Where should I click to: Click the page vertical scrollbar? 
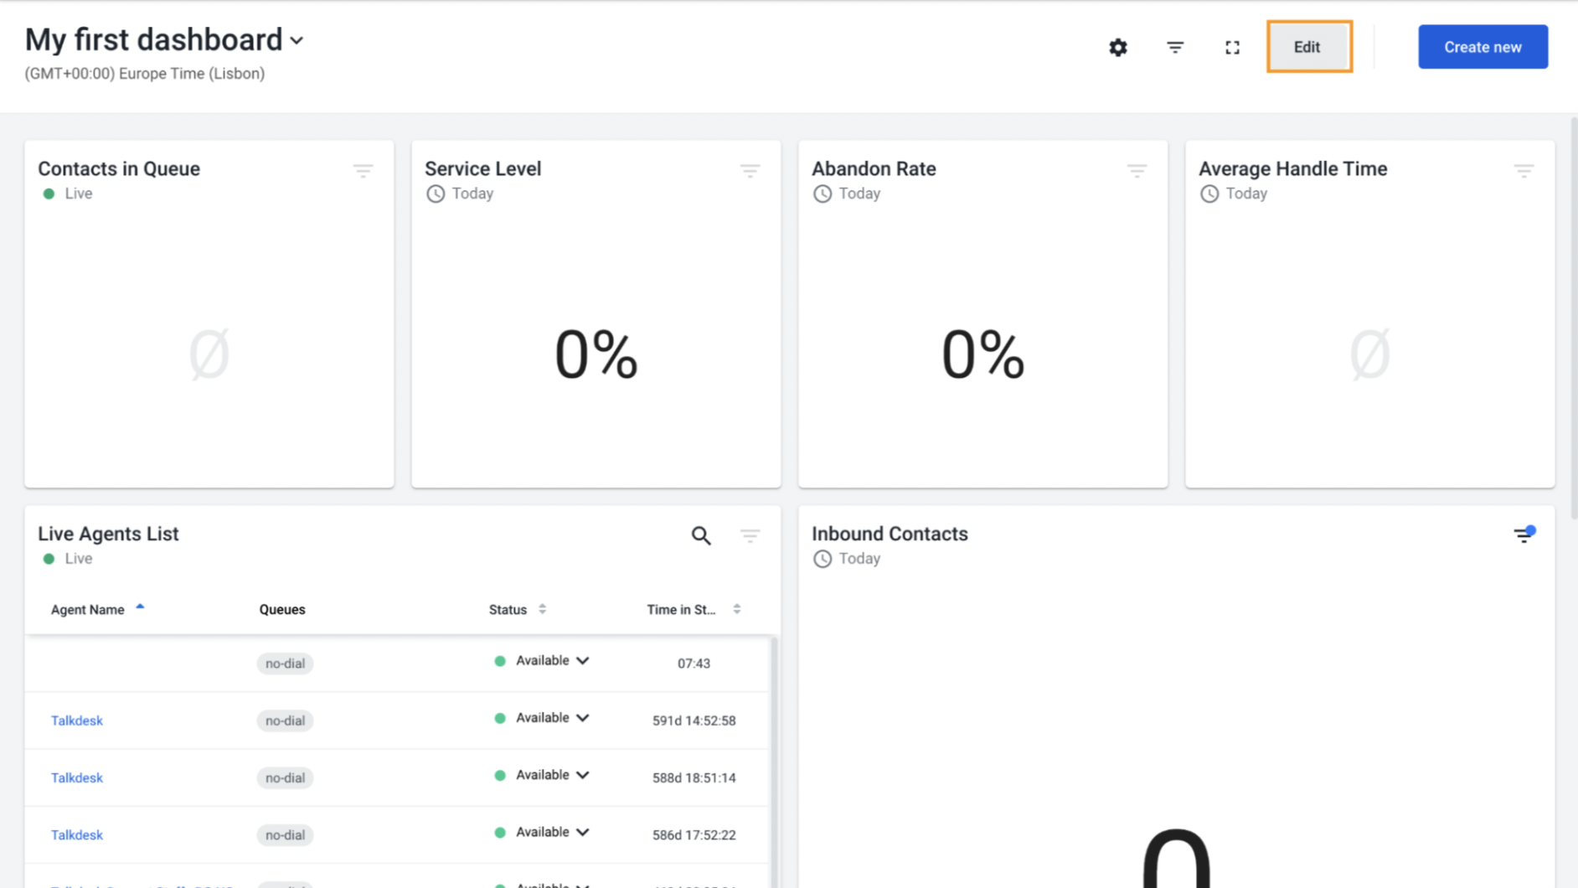coord(1574,318)
